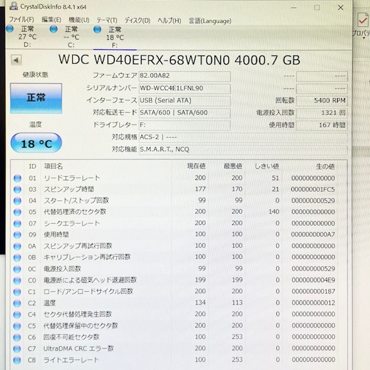Click the blue 正常 health status button

[36, 98]
